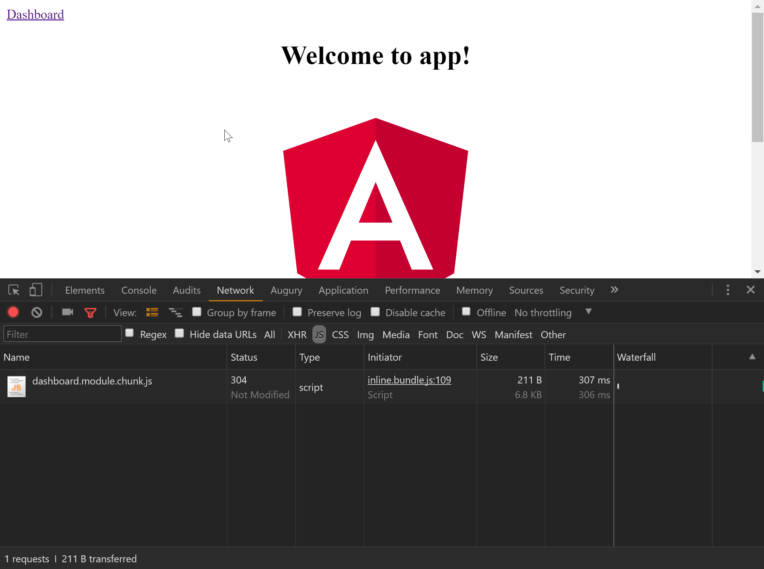The width and height of the screenshot is (764, 569).
Task: Enable Regex filter checkbox
Action: tap(130, 333)
